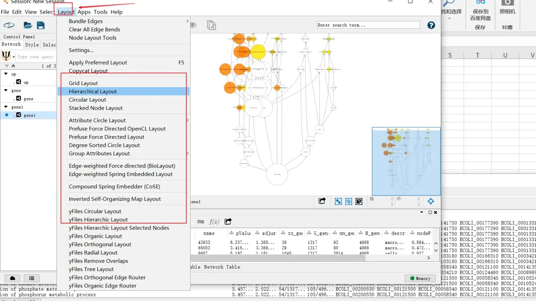Close the table panel with the X icon
The width and height of the screenshot is (536, 301).
(435, 212)
